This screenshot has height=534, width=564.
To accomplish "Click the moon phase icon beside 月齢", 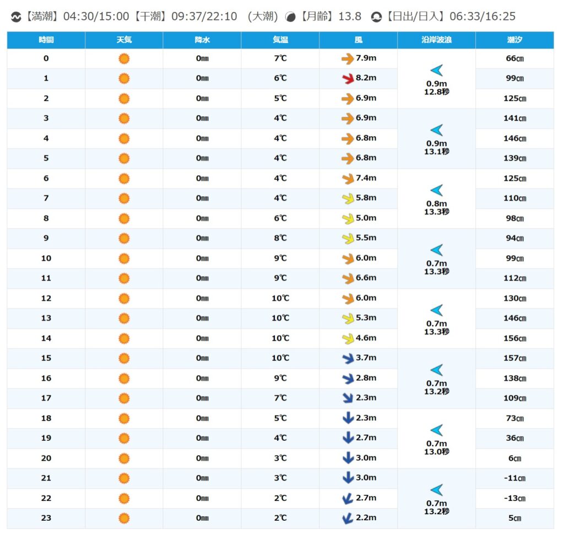I will click(291, 17).
